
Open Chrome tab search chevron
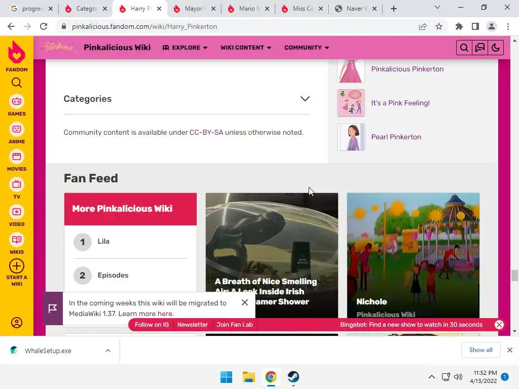437,7
